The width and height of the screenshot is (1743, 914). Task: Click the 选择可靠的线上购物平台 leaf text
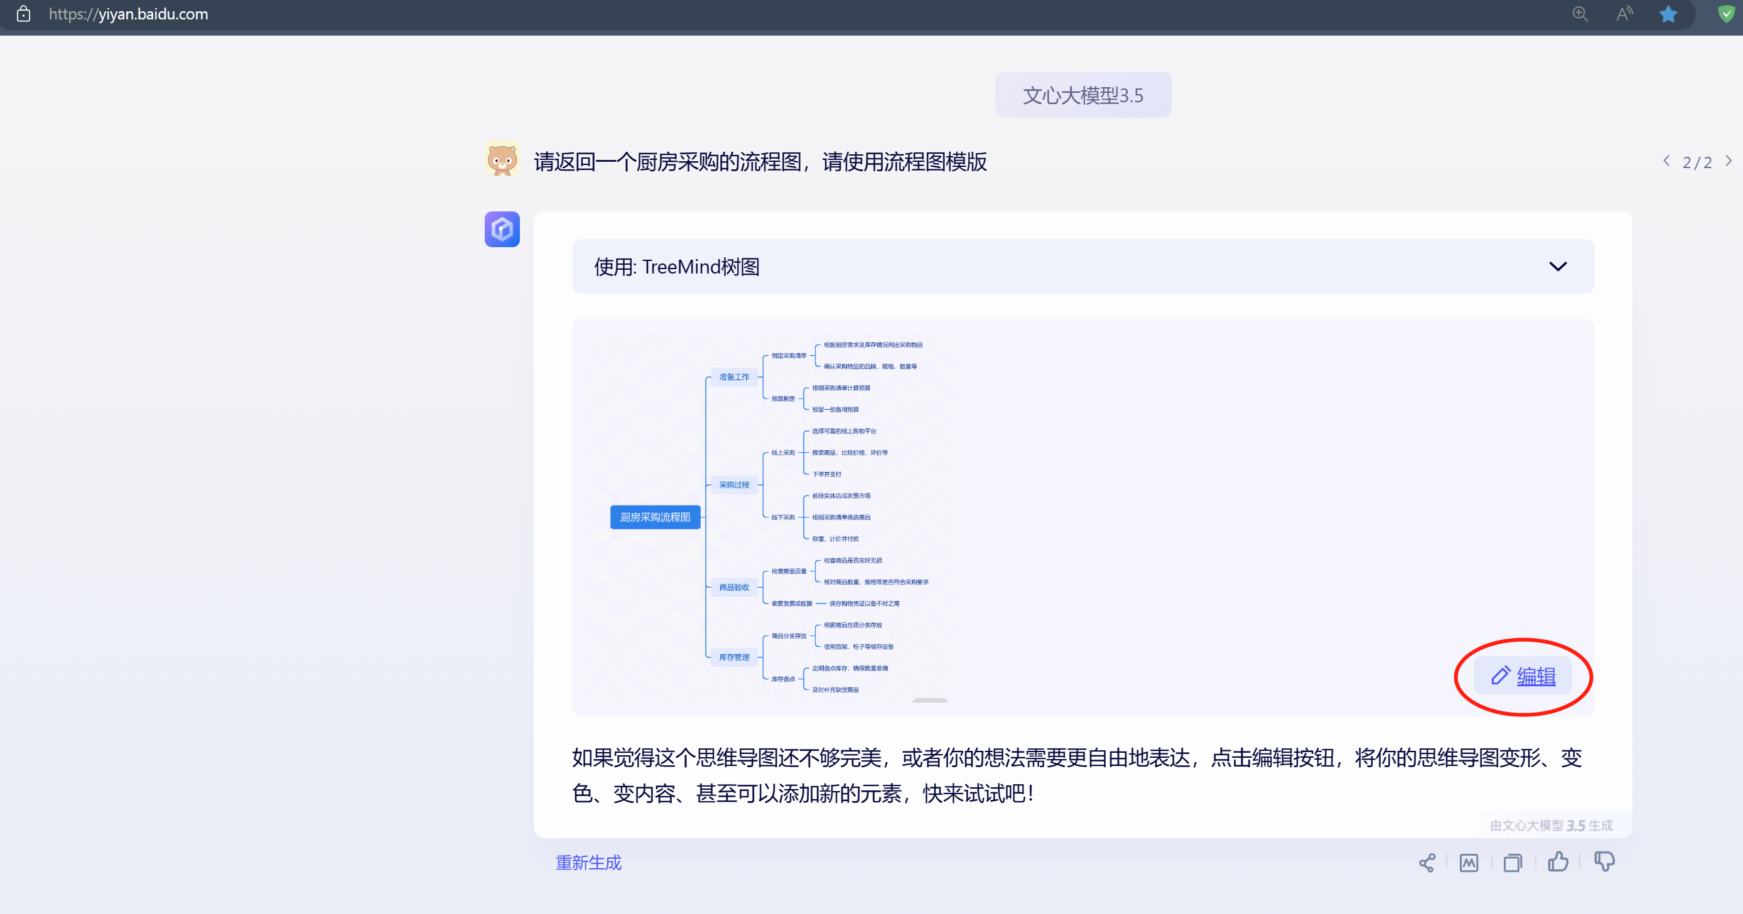[845, 432]
